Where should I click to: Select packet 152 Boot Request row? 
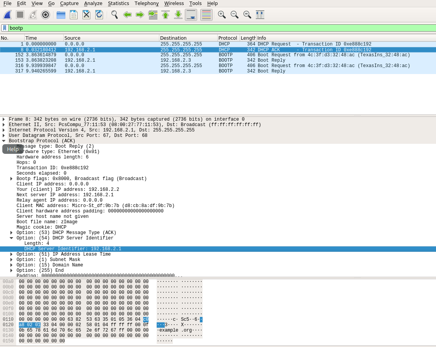click(x=218, y=55)
